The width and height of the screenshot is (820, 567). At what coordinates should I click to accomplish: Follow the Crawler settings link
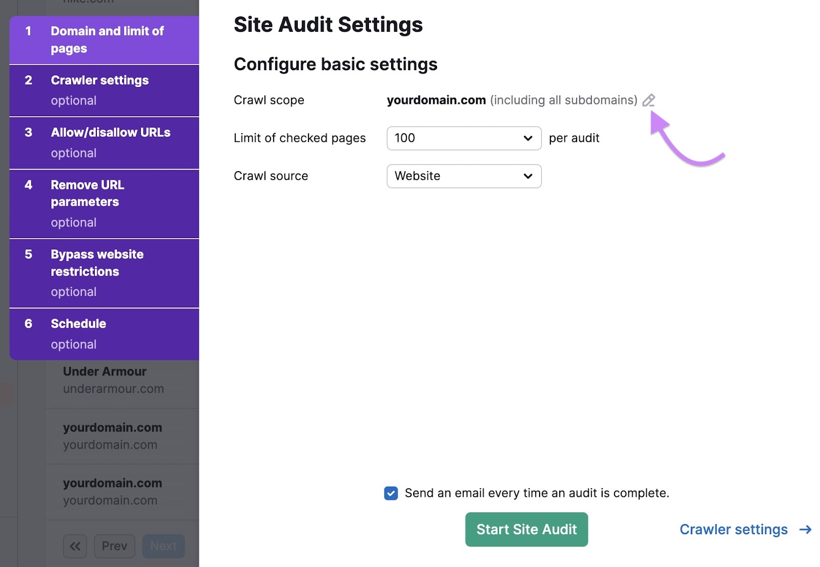click(x=734, y=530)
